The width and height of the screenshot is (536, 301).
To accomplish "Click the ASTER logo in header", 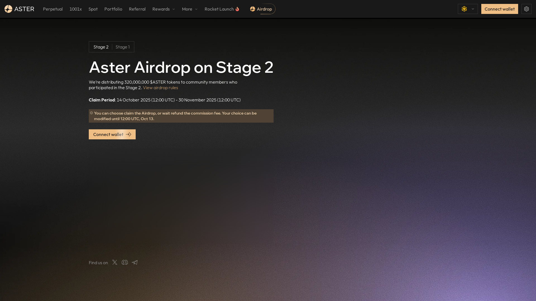I will pyautogui.click(x=19, y=9).
